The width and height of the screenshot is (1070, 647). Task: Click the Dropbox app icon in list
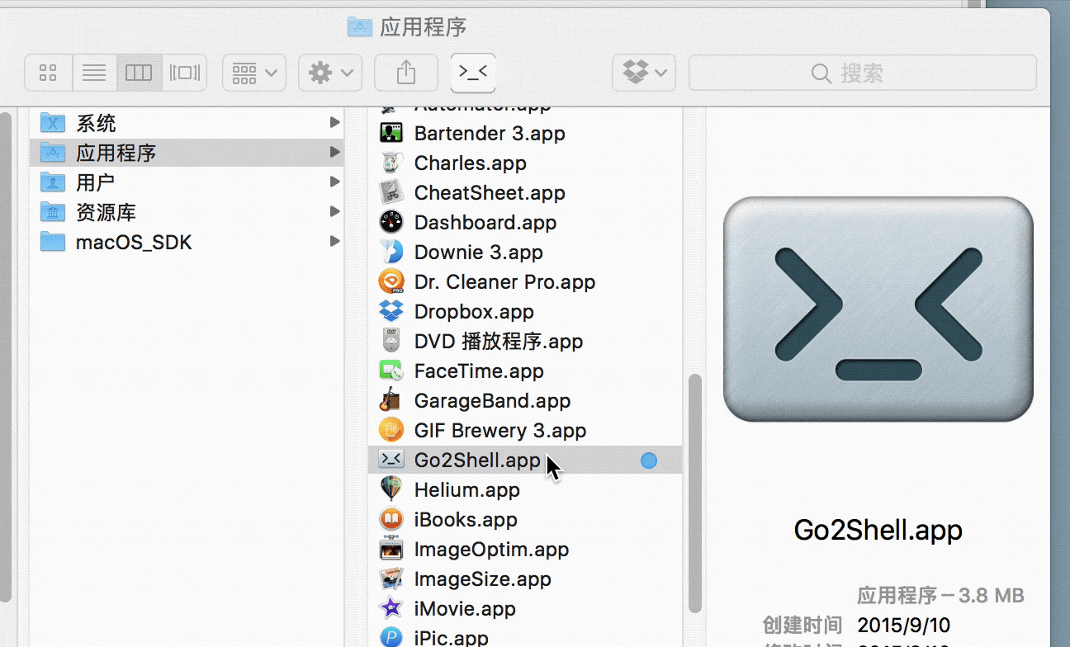(391, 311)
